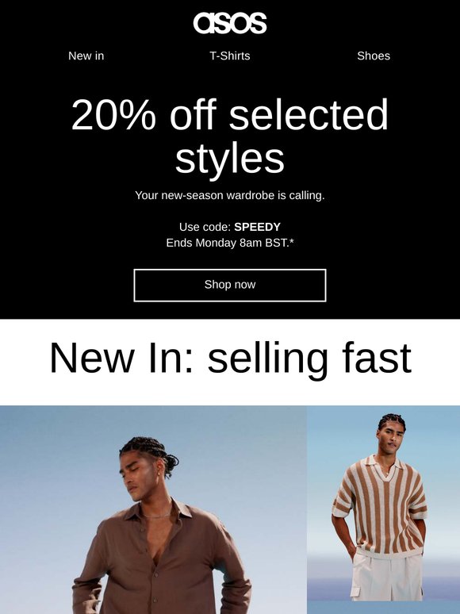
Task: Select the new-season wardrobe is calling text
Action: (230, 195)
